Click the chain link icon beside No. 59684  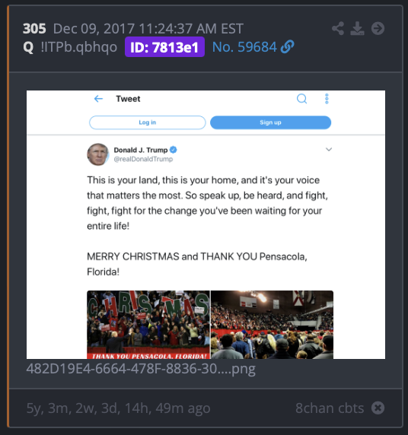click(x=287, y=46)
